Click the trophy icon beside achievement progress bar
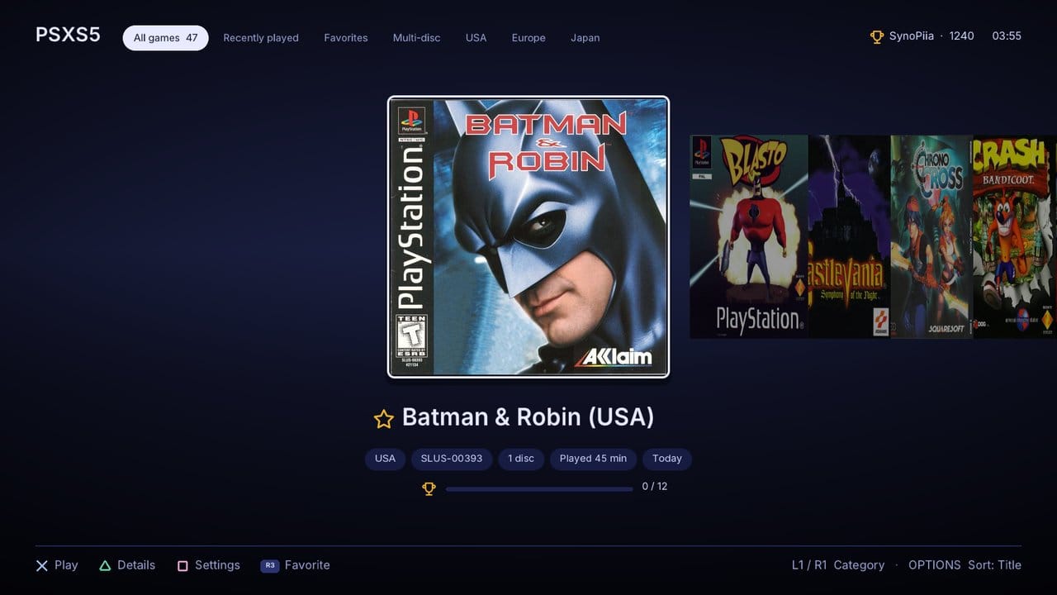Screen dimensions: 1057x595 pos(429,488)
